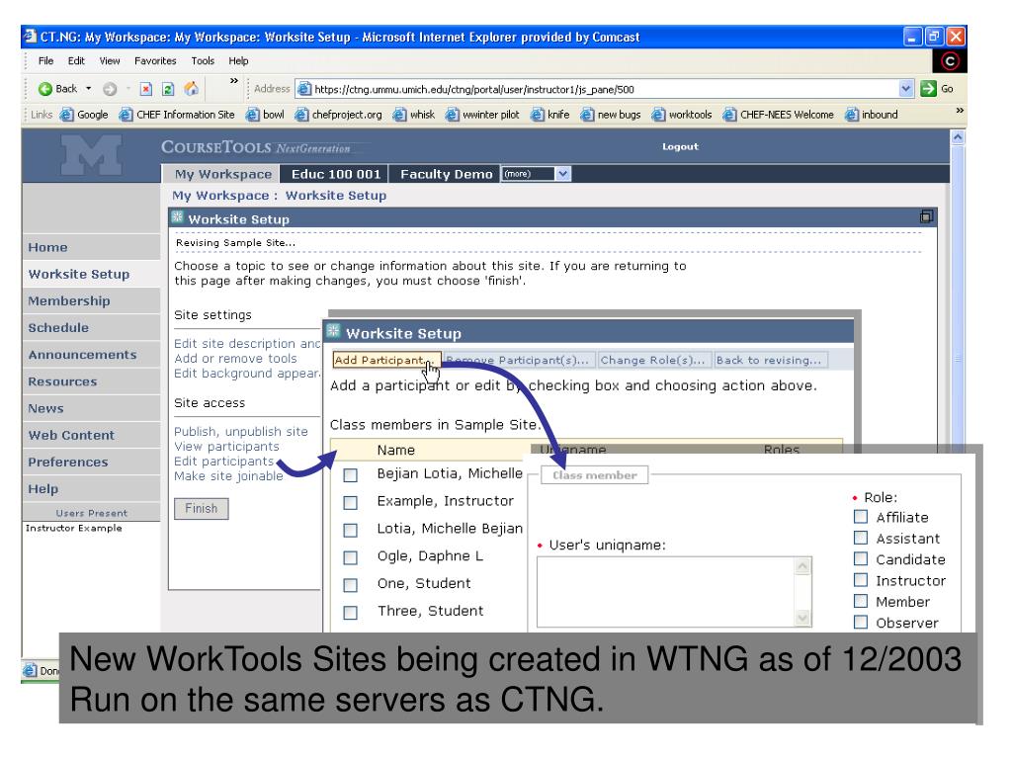Click the Edit participants link
The width and height of the screenshot is (1012, 759).
[223, 461]
